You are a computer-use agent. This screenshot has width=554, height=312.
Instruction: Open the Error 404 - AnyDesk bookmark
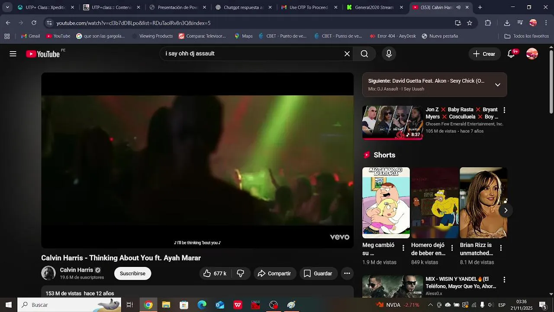pos(393,36)
